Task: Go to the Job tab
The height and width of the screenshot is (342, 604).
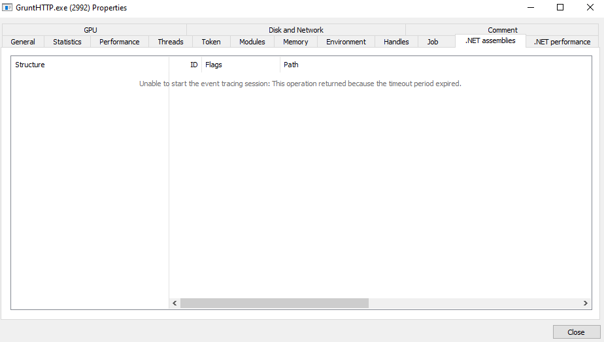Action: click(x=433, y=42)
